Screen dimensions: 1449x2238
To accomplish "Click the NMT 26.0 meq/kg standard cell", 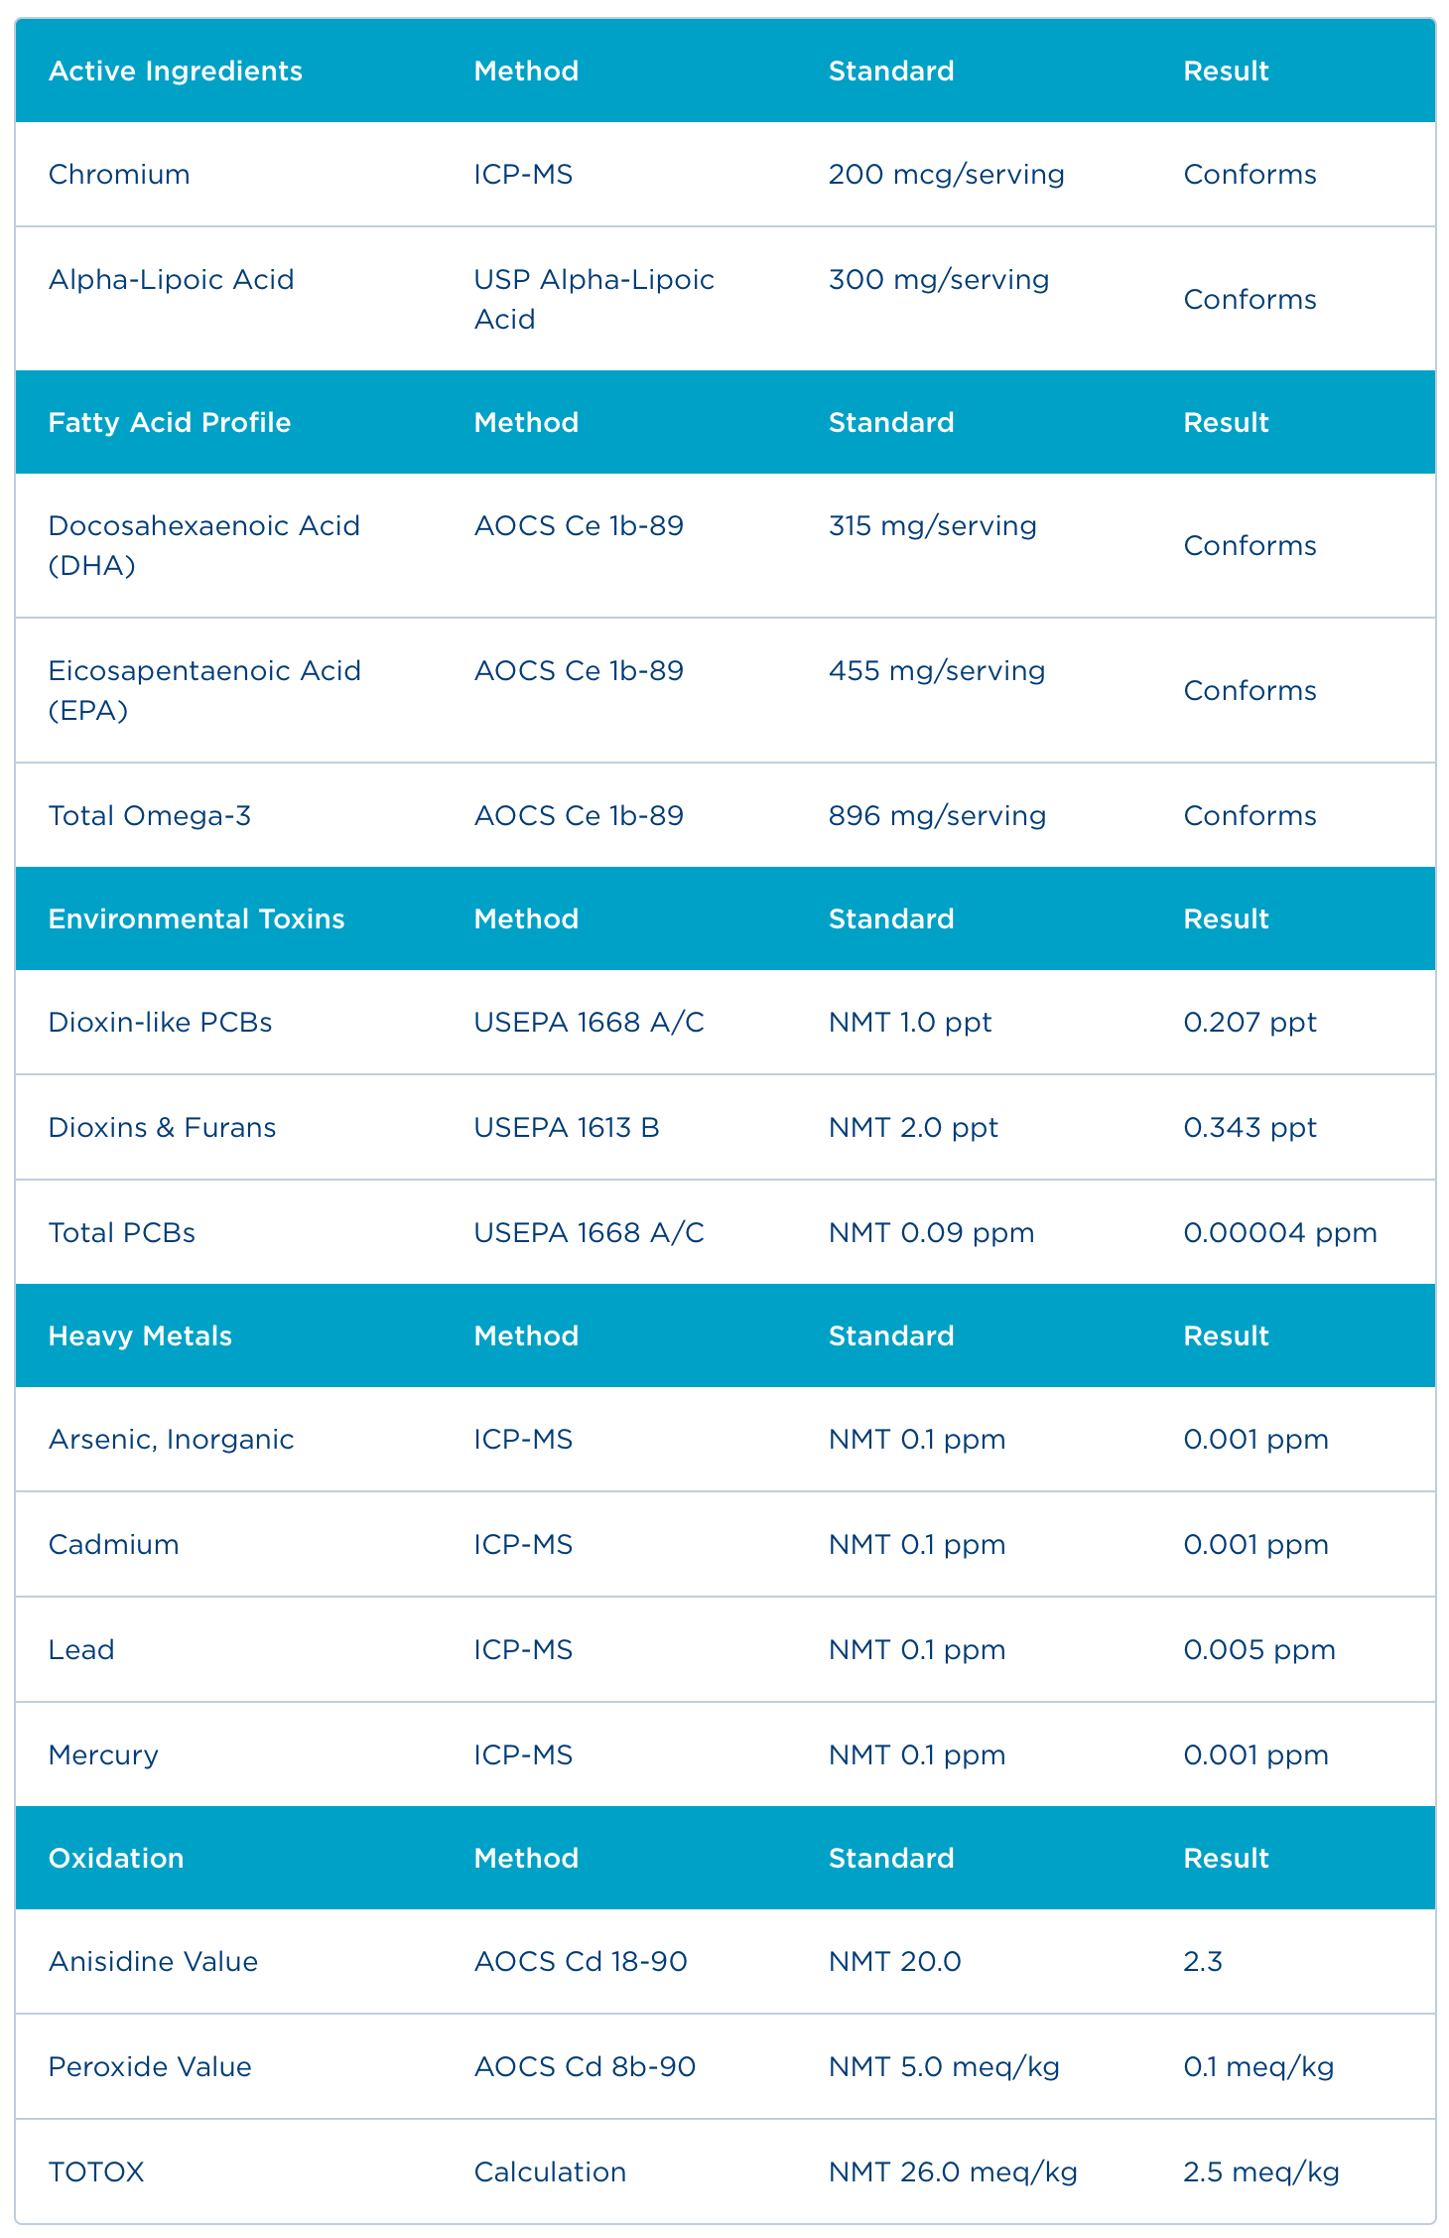I will (952, 2172).
